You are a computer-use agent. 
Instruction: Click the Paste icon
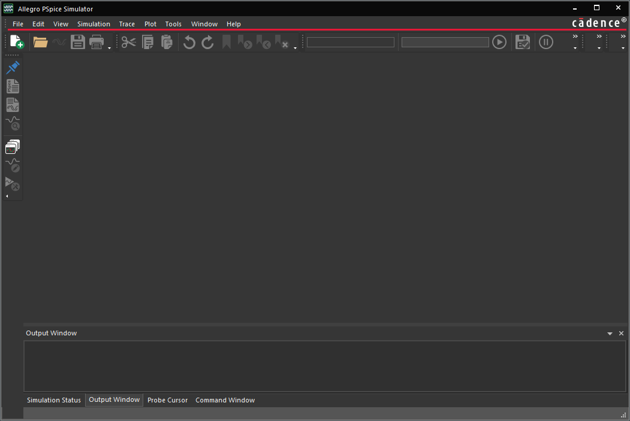point(166,42)
